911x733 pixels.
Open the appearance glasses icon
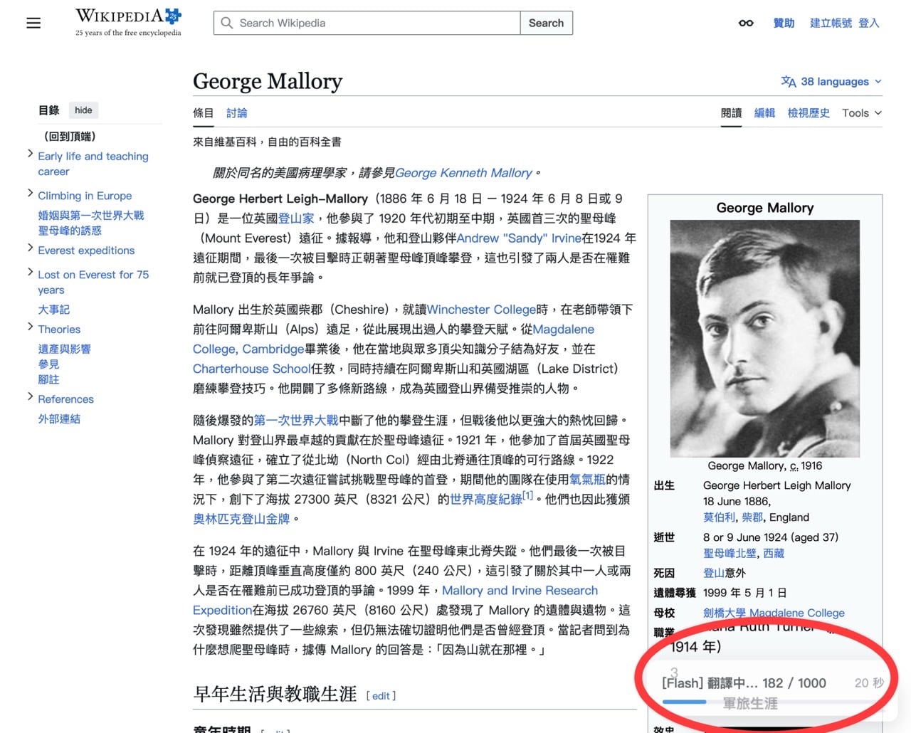746,23
